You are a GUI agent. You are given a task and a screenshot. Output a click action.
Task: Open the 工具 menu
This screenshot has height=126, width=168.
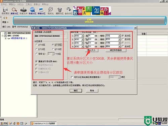(29, 4)
